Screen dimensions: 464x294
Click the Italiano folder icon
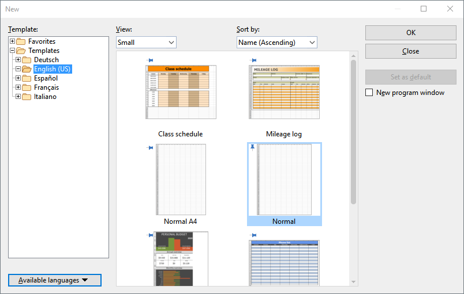(27, 97)
